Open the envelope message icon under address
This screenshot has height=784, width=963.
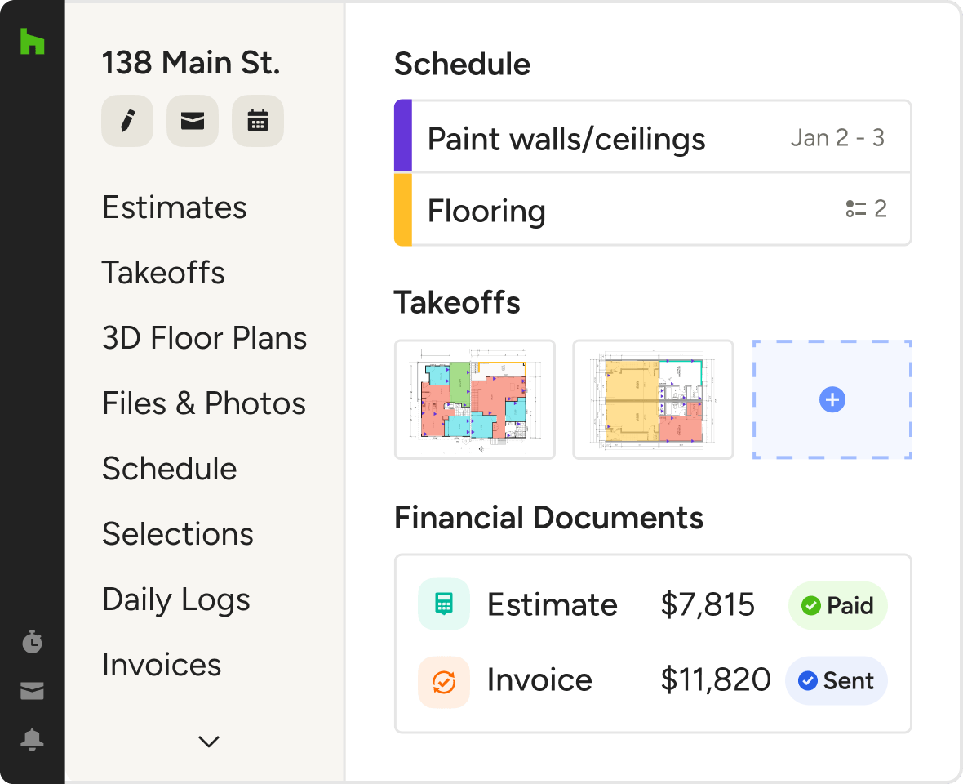192,122
